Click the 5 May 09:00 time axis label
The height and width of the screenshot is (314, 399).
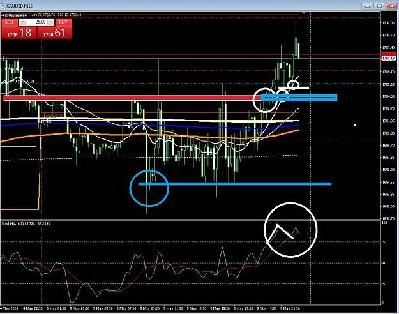[x=149, y=308]
